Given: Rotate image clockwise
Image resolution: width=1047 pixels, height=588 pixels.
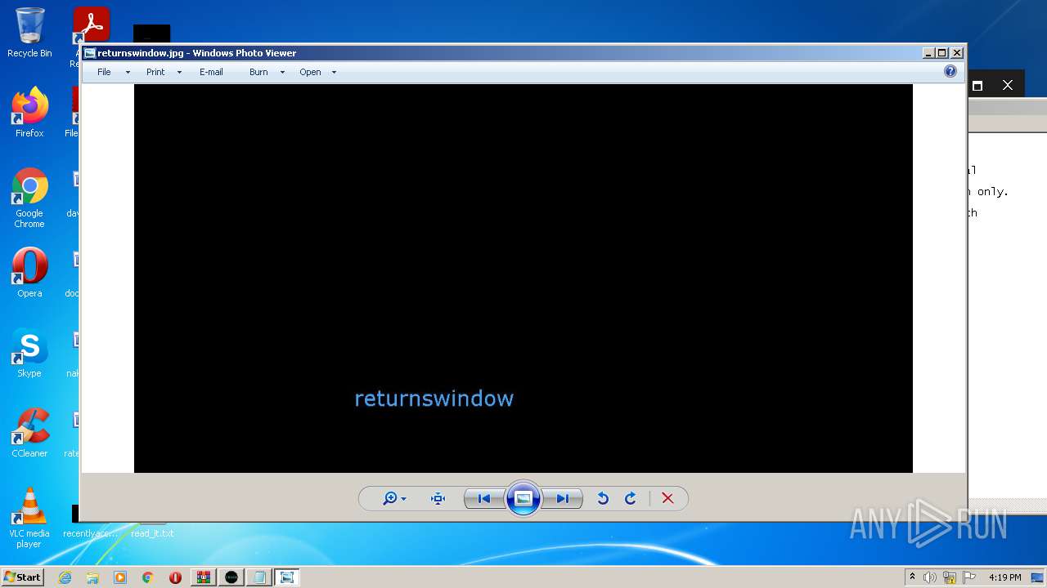Looking at the screenshot, I should 631,498.
